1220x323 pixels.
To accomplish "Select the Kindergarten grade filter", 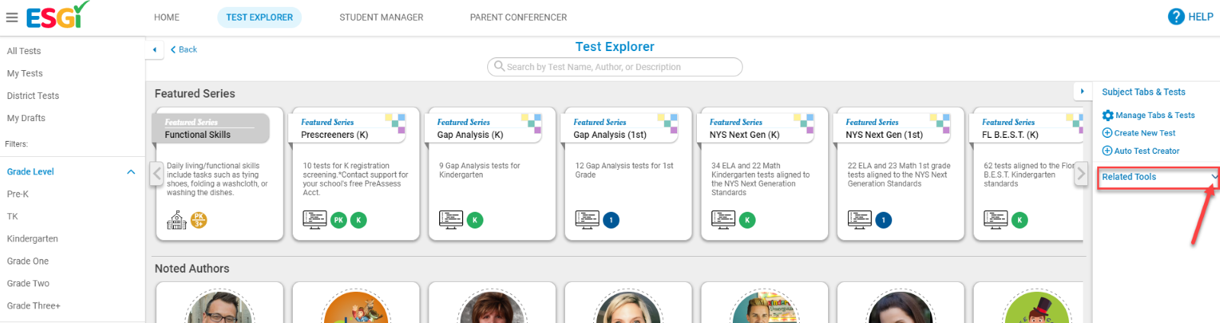I will [x=33, y=238].
